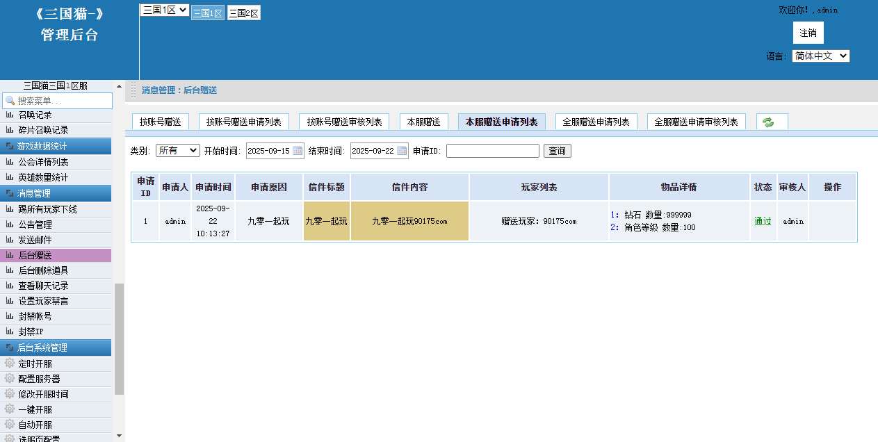Click gear icon beside 定时开服

tap(10, 363)
